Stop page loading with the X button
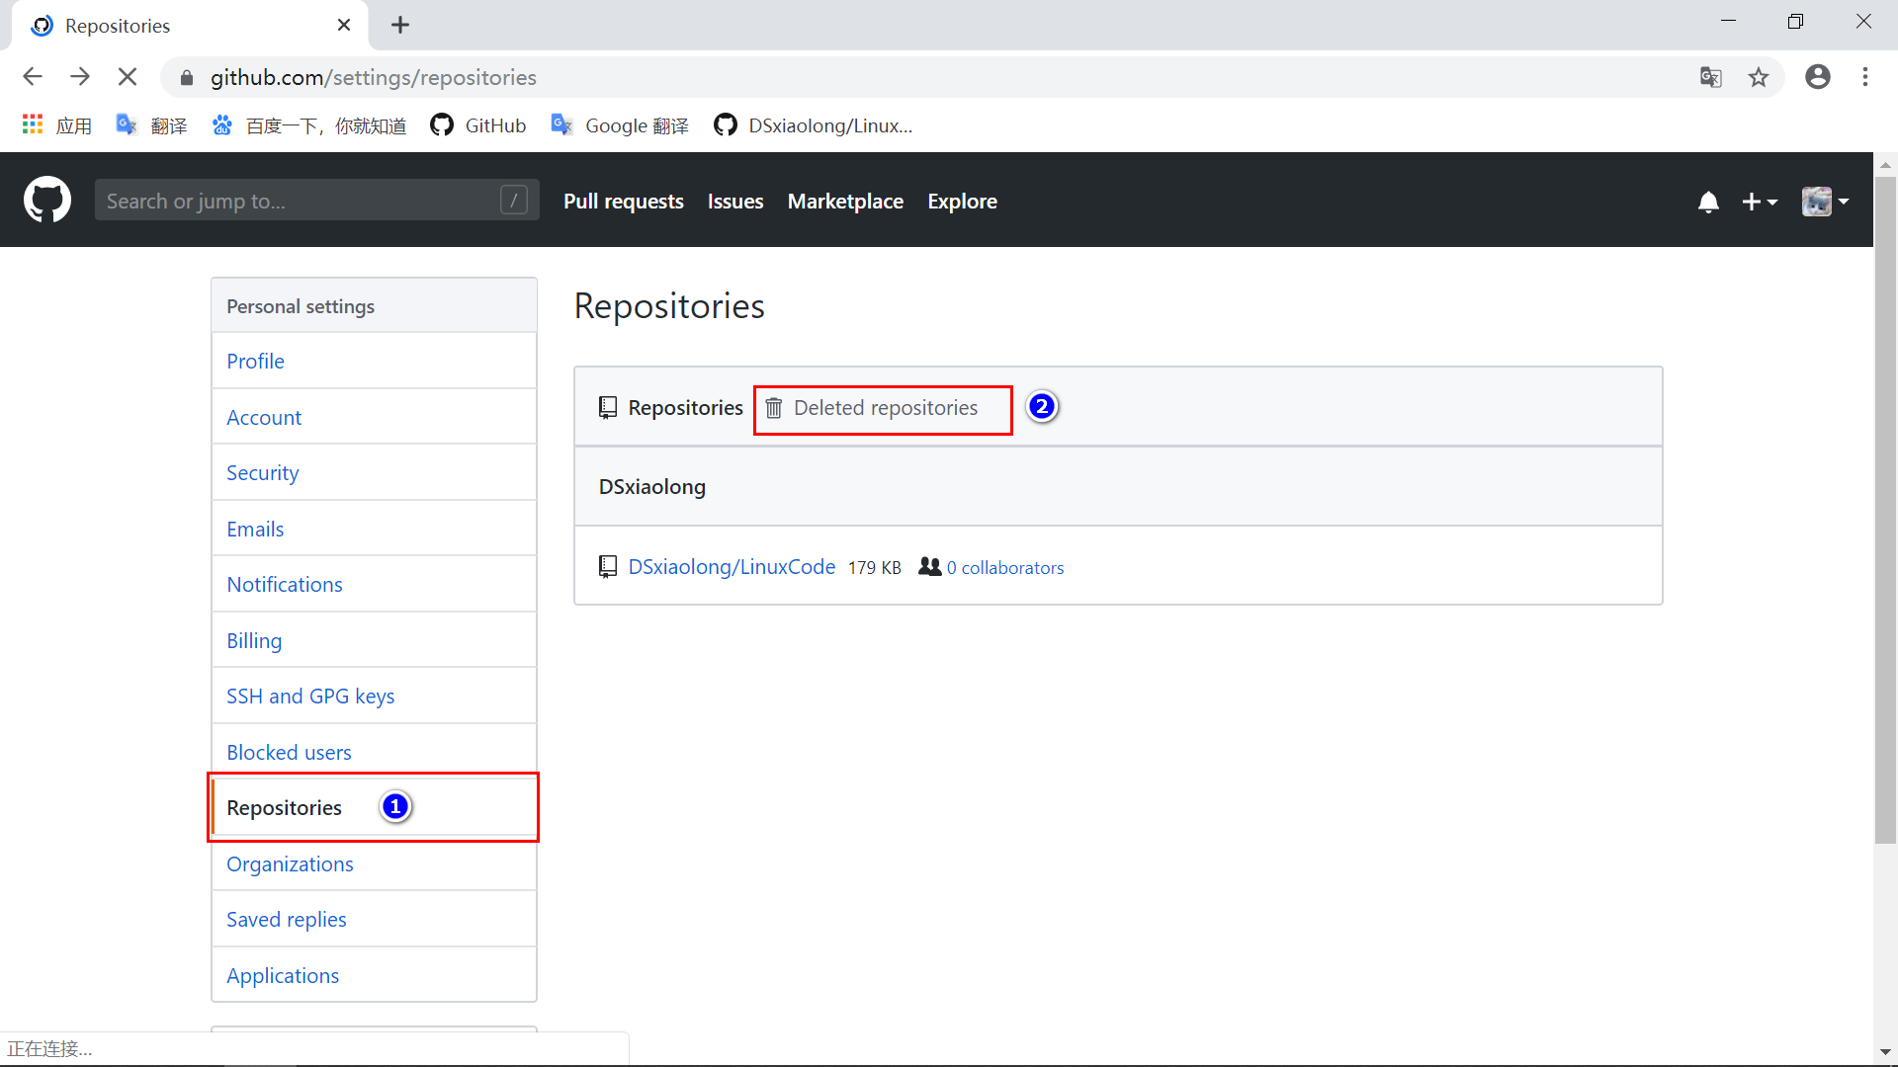Viewport: 1898px width, 1067px height. [x=128, y=77]
